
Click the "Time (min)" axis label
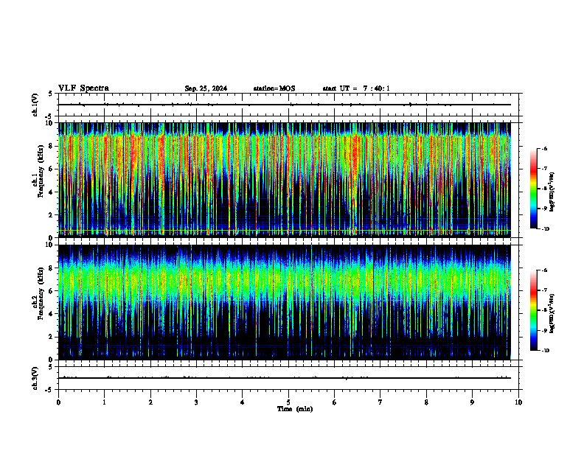(295, 409)
